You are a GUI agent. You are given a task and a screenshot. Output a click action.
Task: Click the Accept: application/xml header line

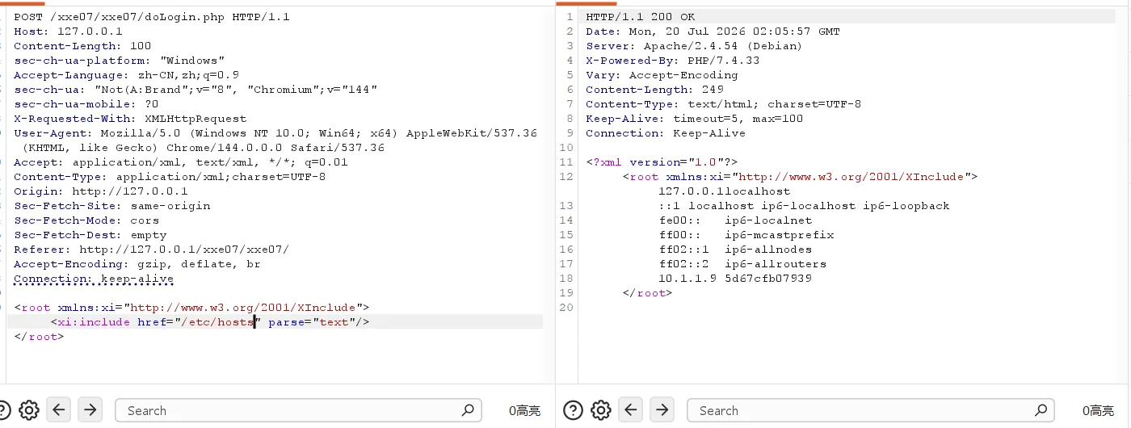tap(181, 162)
